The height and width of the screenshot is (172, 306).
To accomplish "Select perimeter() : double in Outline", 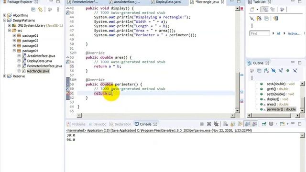I will [281, 109].
